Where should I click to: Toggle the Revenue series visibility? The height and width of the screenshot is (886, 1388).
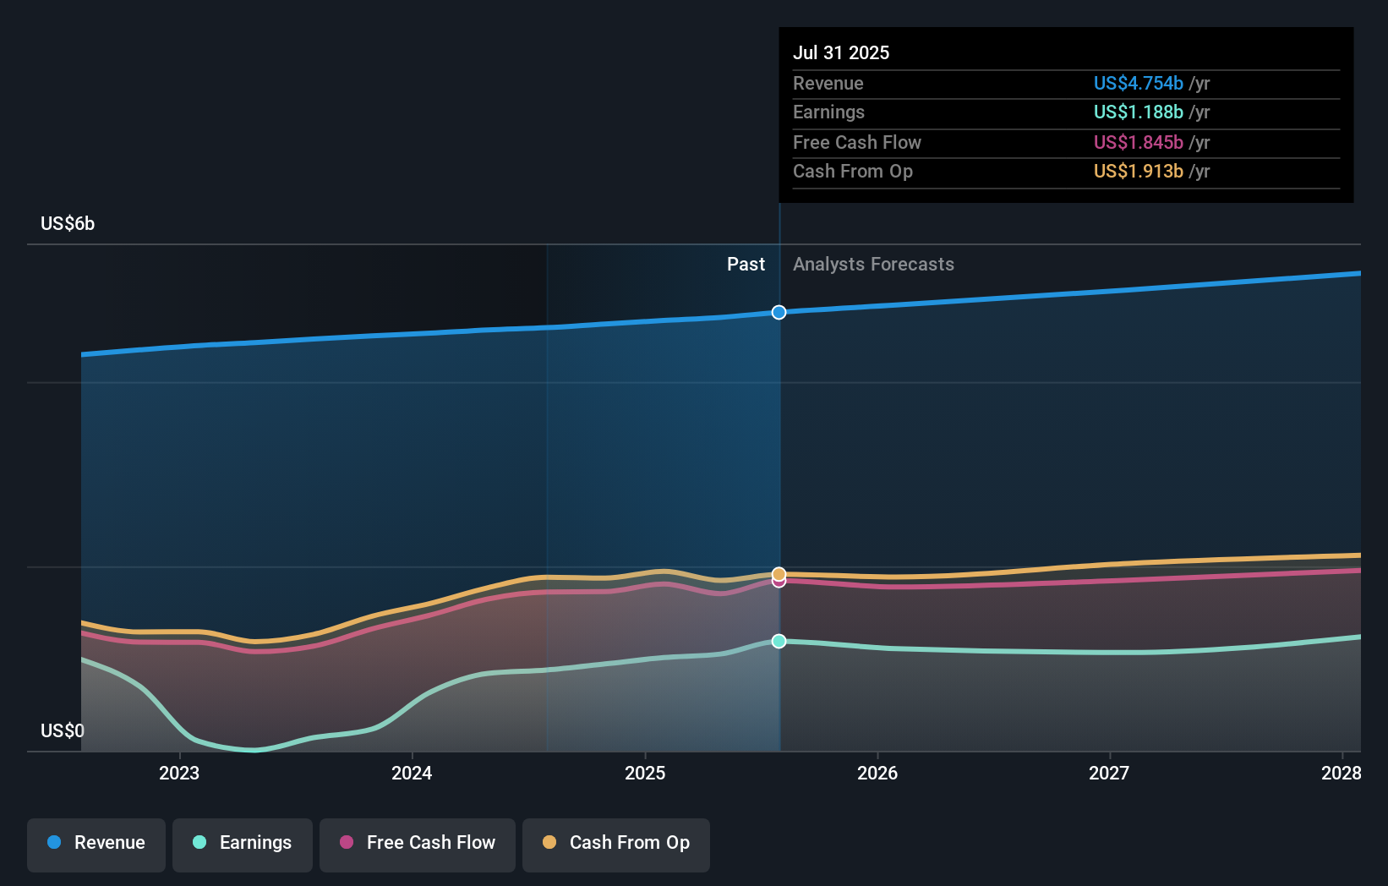pyautogui.click(x=96, y=845)
